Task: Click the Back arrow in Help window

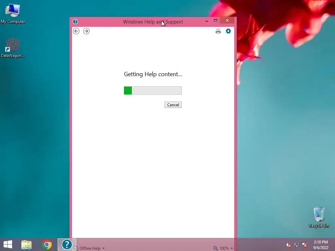Action: point(76,31)
